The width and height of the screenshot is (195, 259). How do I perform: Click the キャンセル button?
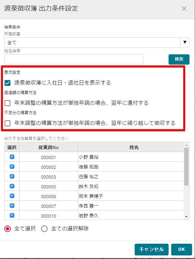pos(151,249)
